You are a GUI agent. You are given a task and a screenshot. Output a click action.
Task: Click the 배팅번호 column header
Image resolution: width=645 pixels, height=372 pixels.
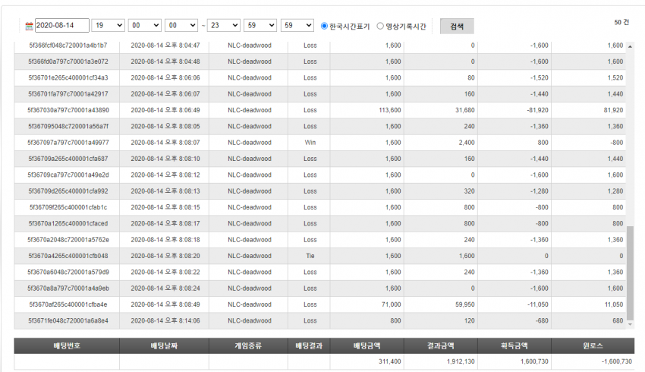coord(67,345)
